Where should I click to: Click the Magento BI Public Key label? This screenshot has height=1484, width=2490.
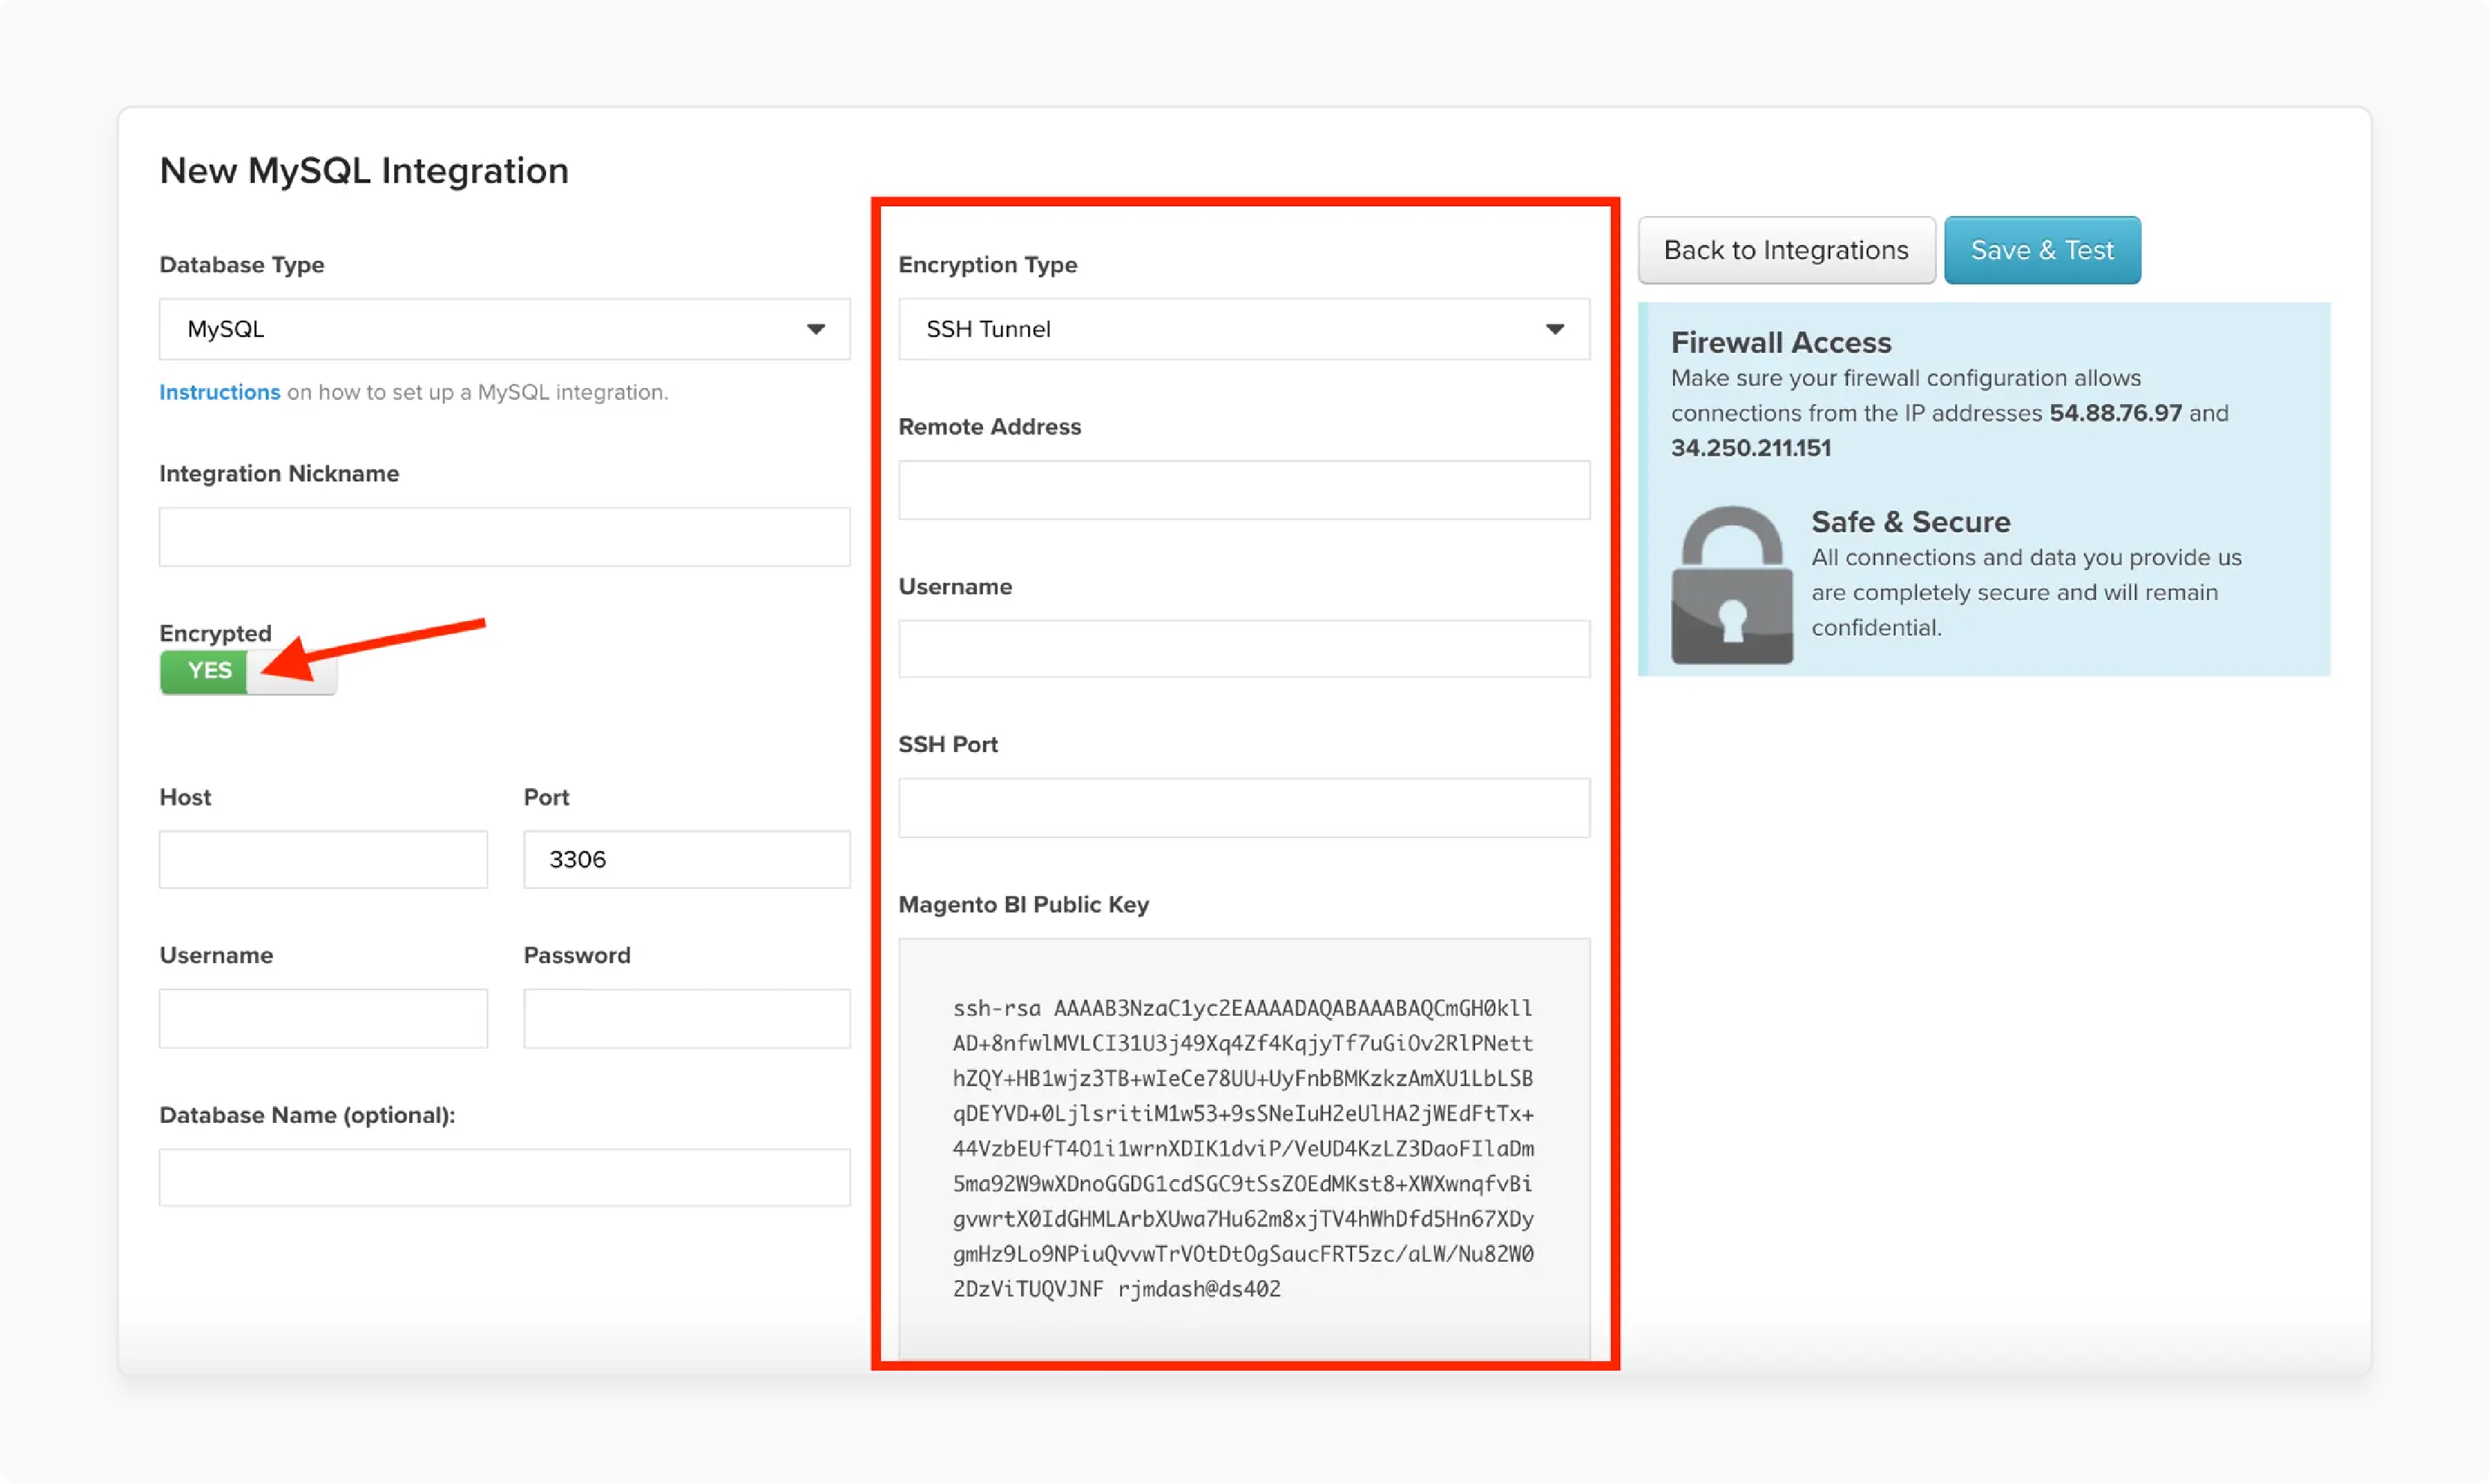click(1023, 905)
